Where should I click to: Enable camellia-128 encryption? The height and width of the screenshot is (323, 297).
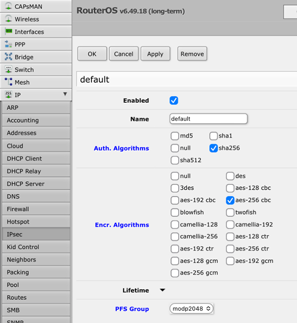click(x=174, y=224)
